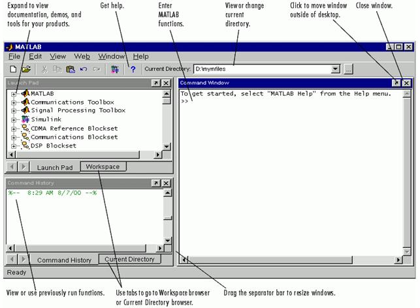The image size is (420, 308).
Task: Undock the Command History panel
Action: click(155, 183)
